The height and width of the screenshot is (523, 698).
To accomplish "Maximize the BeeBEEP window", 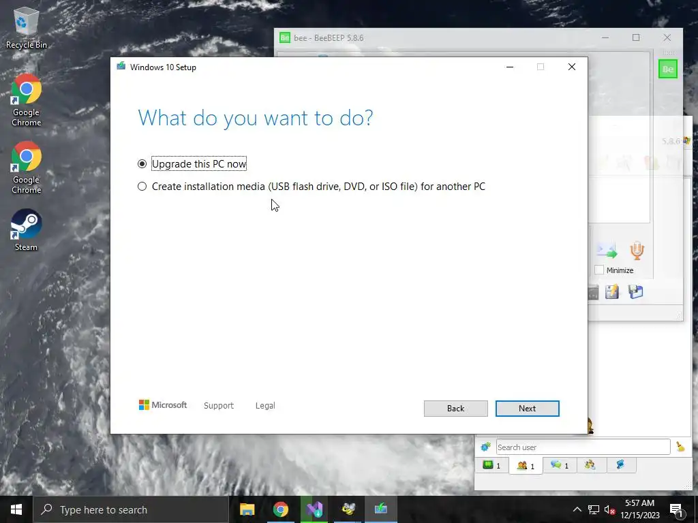I will (636, 38).
